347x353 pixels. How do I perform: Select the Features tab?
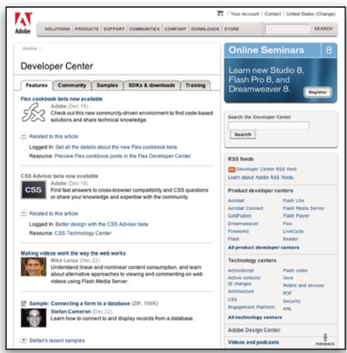(36, 86)
